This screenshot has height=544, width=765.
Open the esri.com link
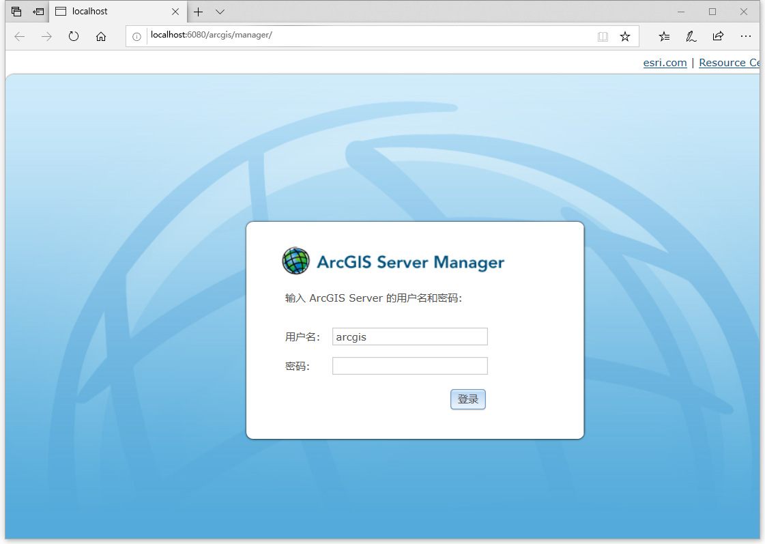[665, 63]
